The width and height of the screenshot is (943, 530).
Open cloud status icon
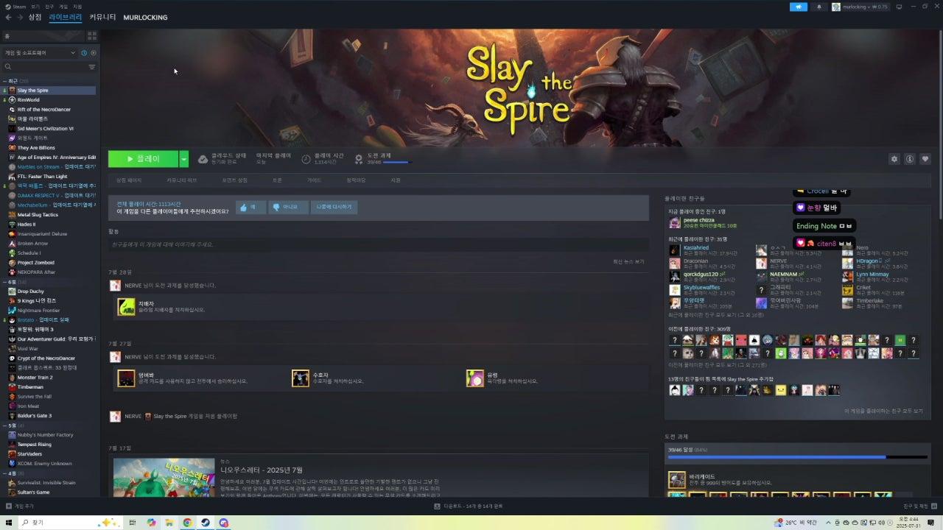click(203, 159)
